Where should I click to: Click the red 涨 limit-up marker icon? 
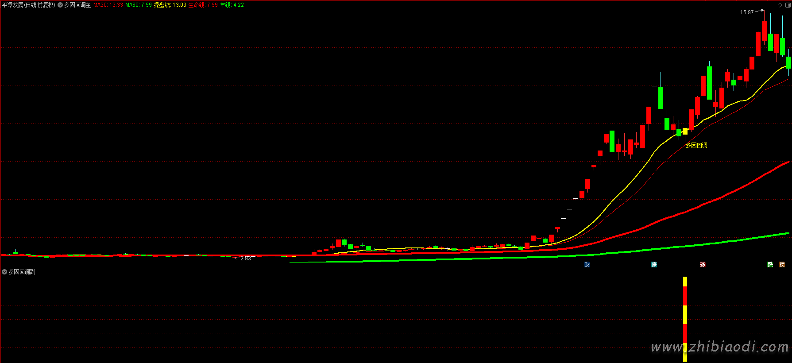click(703, 265)
